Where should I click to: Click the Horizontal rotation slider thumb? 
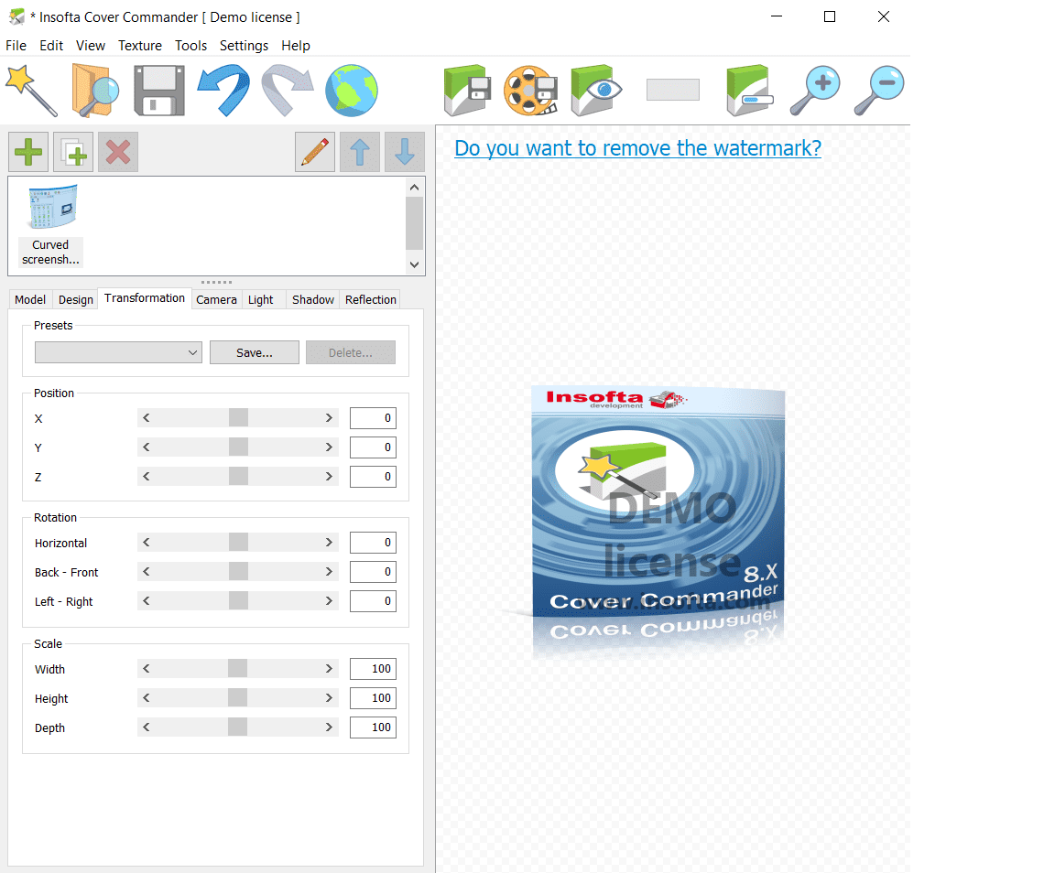click(238, 542)
